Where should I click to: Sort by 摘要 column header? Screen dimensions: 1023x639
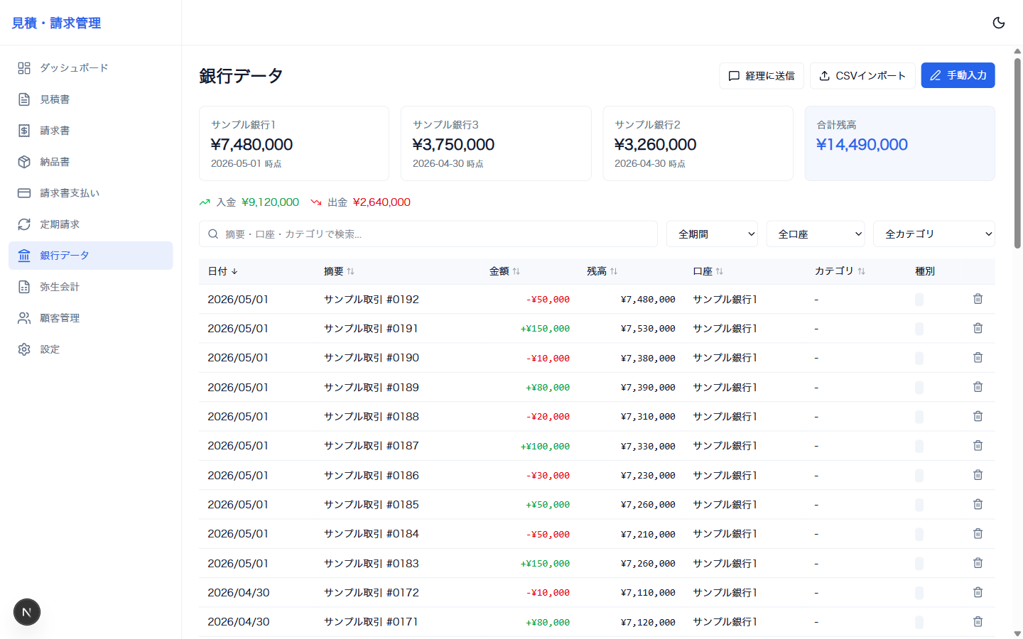pos(339,271)
